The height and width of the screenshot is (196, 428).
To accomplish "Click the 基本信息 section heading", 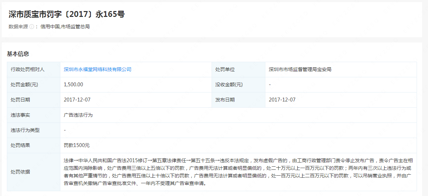I will [18, 54].
